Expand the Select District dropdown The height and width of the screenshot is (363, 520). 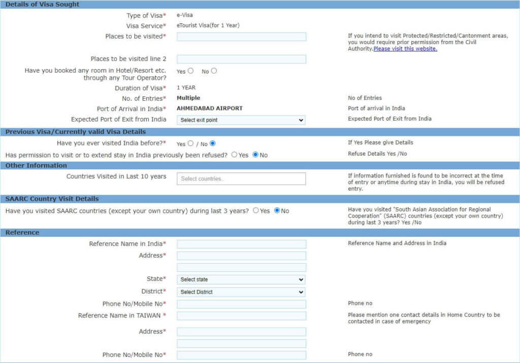241,292
